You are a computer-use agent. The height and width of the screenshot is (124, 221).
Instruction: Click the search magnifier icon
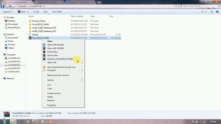(219, 6)
